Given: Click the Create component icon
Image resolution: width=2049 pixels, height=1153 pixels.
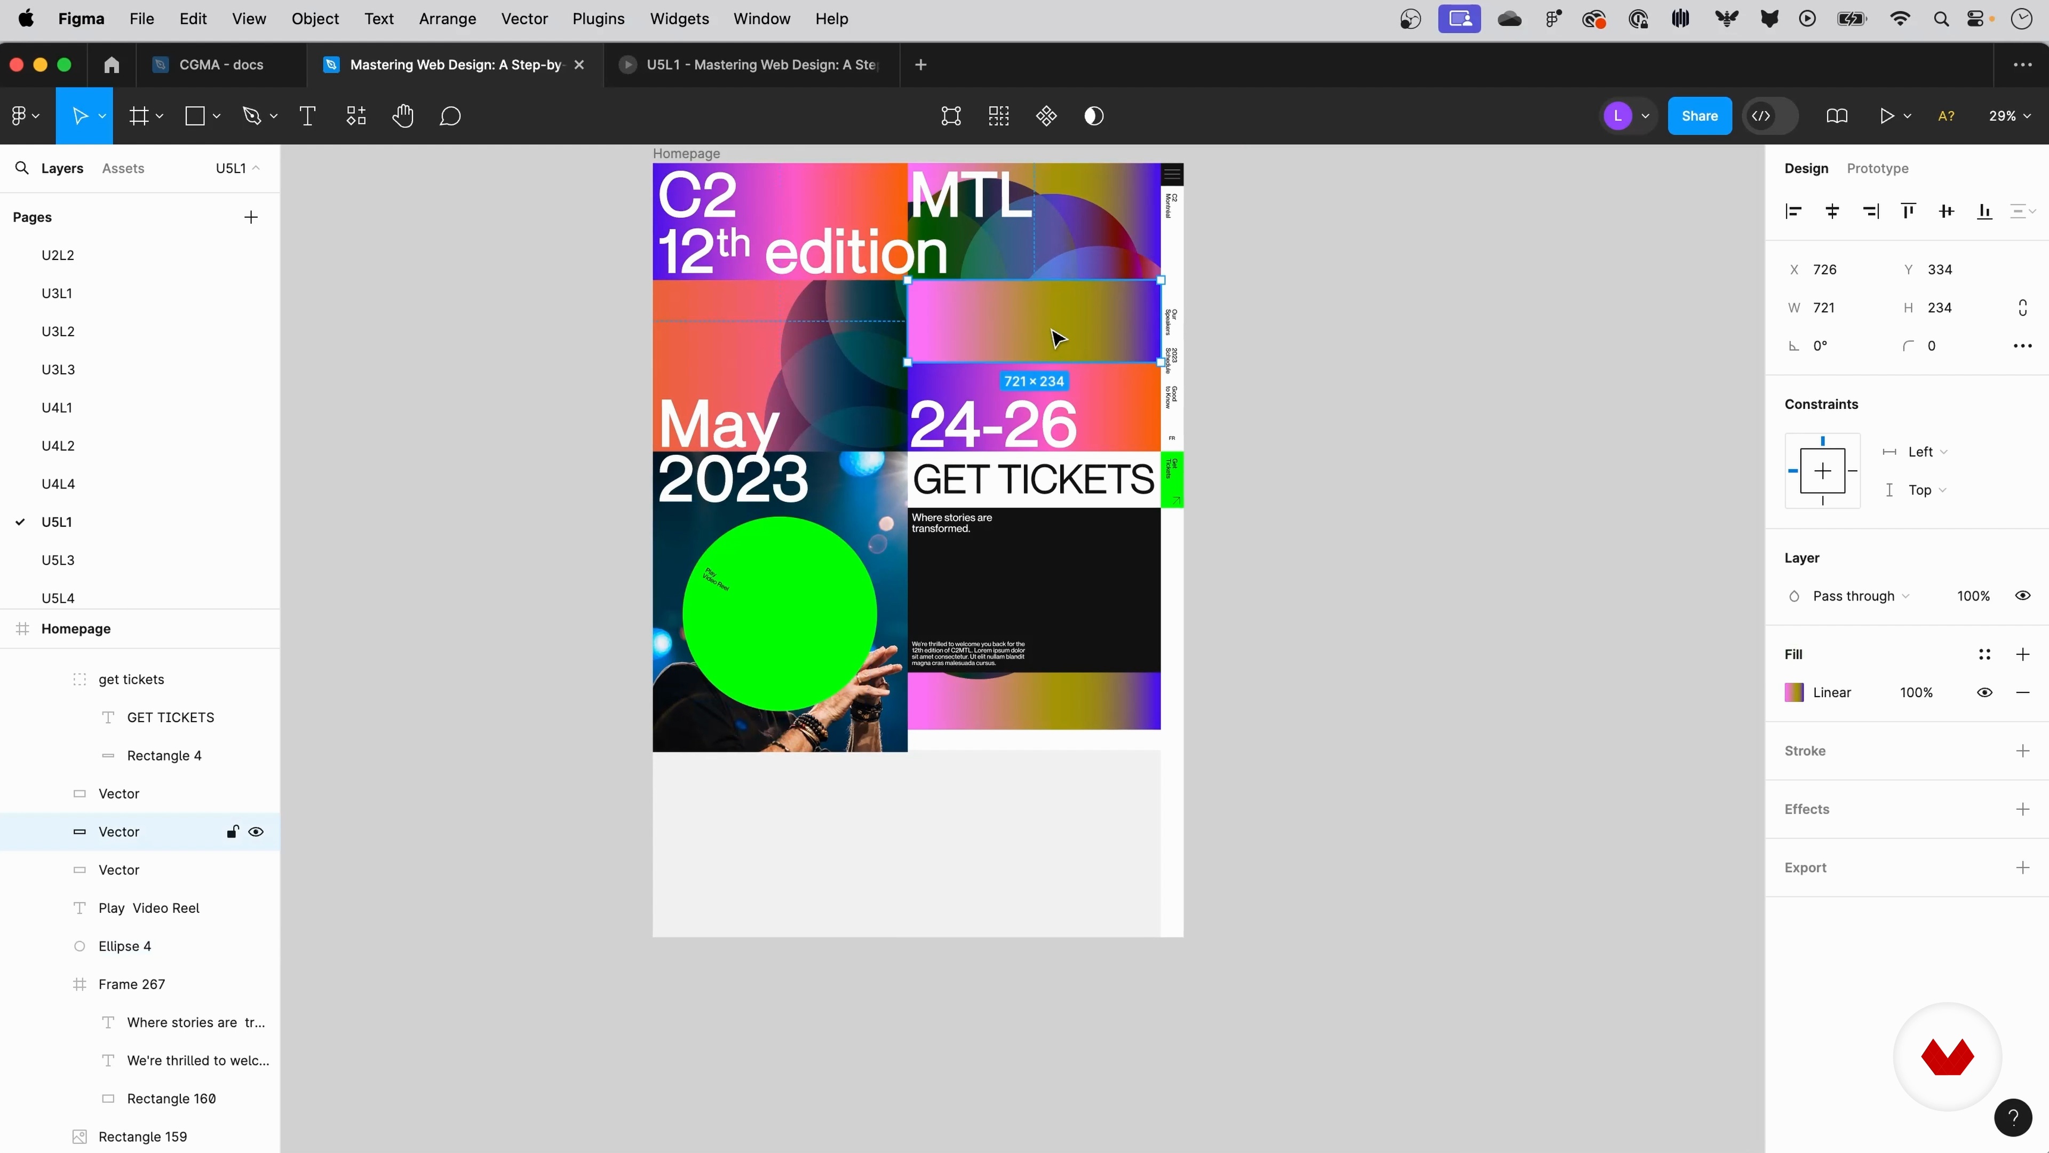Looking at the screenshot, I should tap(1047, 116).
